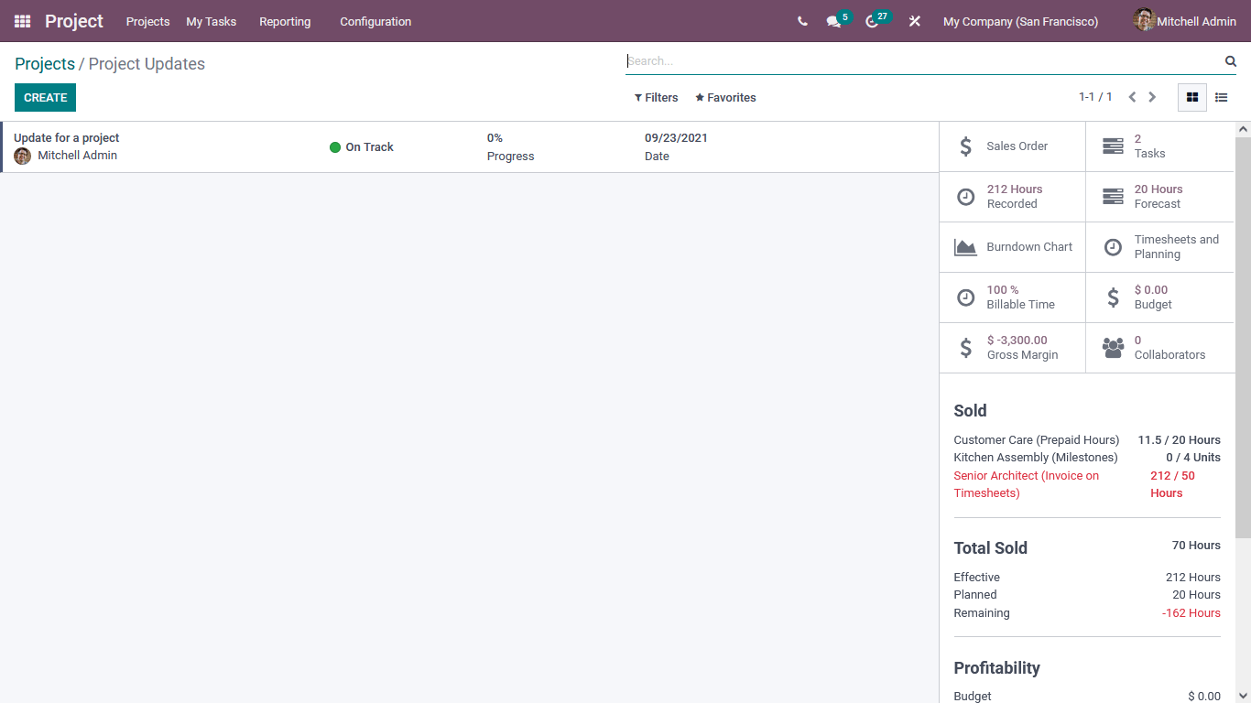1251x703 pixels.
Task: Focus the Search input field
Action: [923, 61]
